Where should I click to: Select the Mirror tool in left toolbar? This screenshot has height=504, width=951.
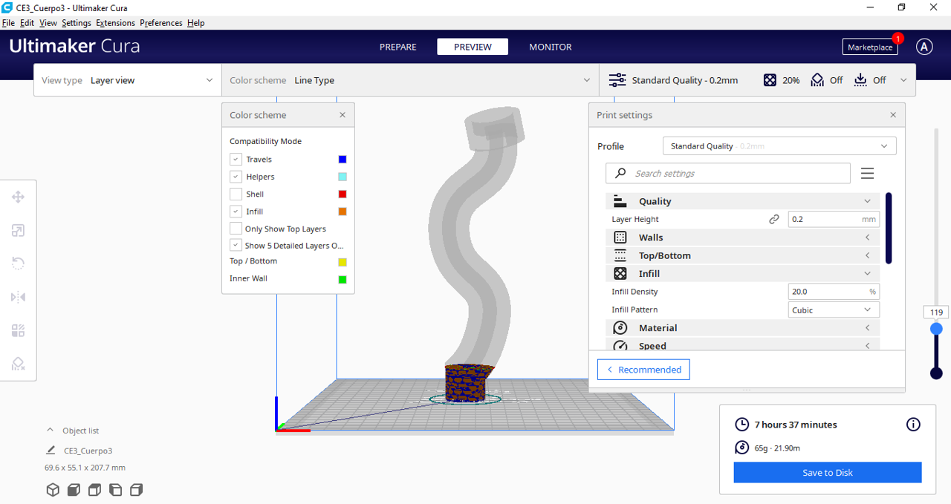[x=19, y=297]
